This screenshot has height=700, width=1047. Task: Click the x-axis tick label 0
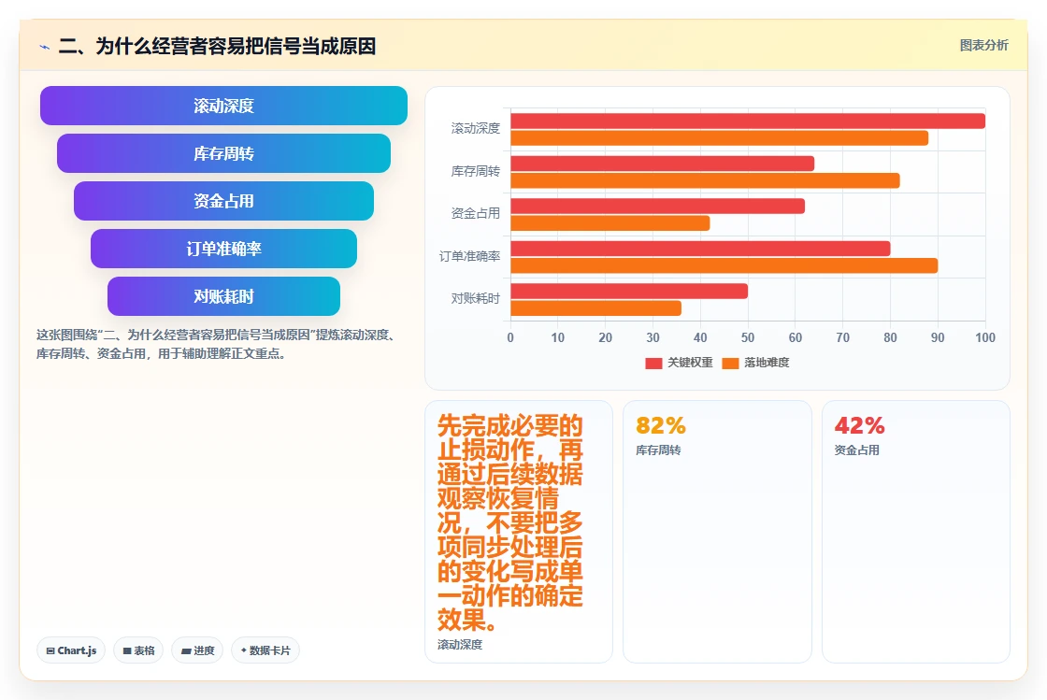(x=510, y=337)
